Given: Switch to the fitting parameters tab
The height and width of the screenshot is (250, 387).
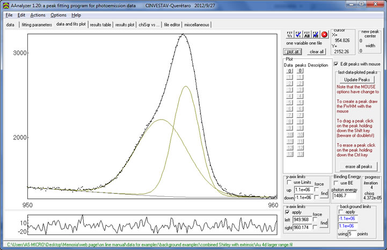Looking at the screenshot, I should 36,25.
